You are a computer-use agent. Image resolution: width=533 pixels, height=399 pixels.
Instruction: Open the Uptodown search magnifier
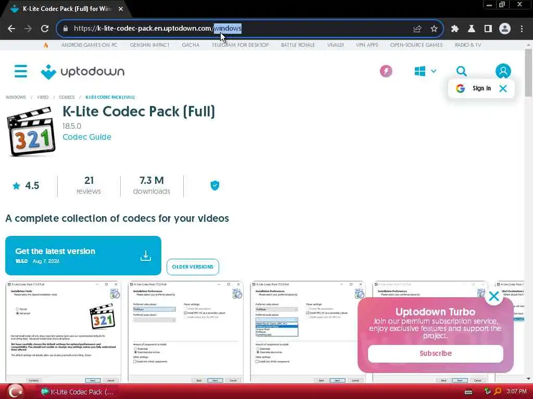461,71
